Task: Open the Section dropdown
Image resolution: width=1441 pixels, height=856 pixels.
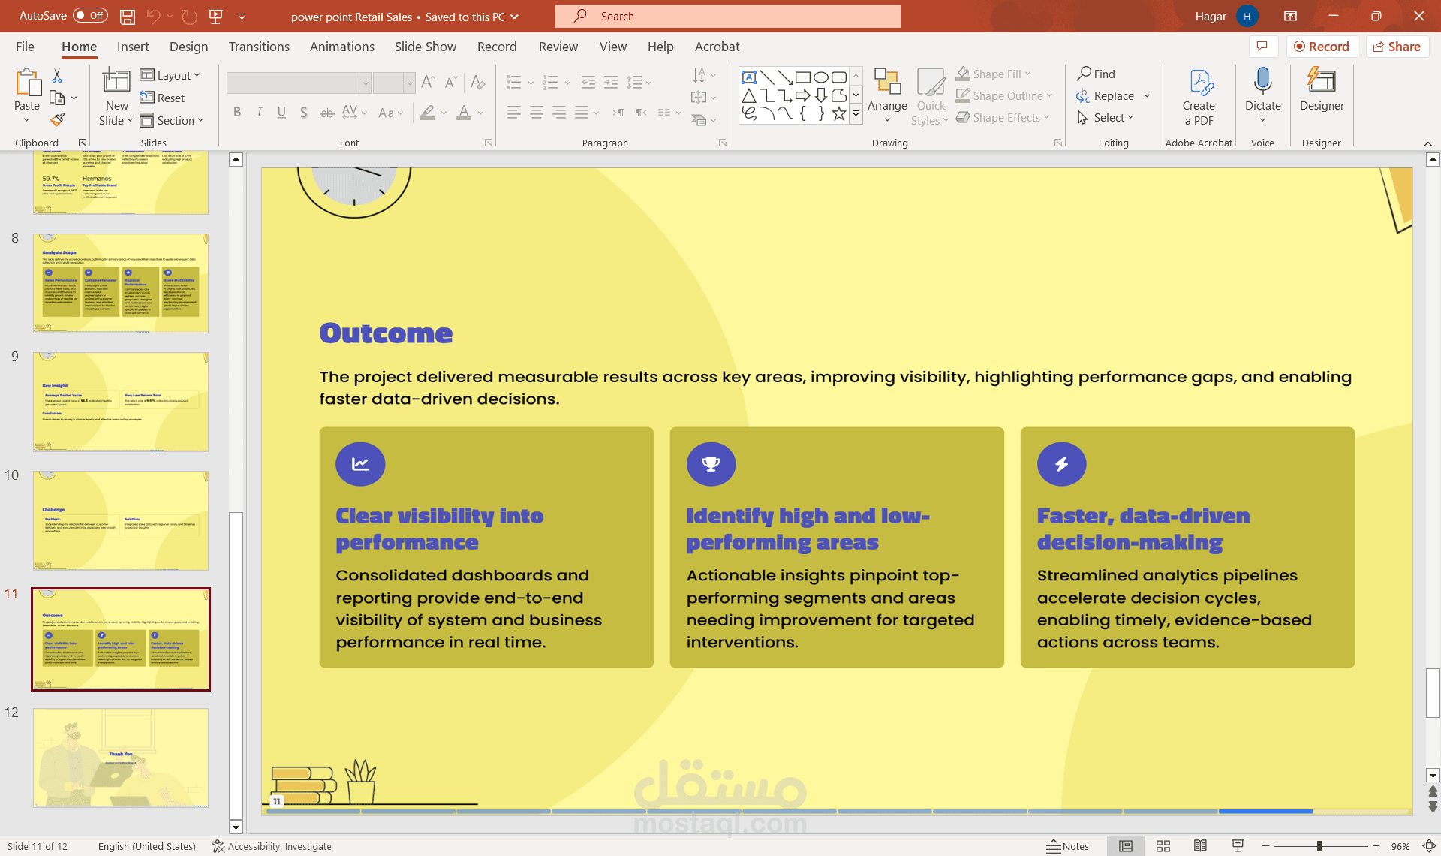Action: pos(172,120)
